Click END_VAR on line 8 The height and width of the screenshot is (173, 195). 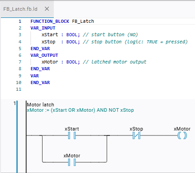point(40,69)
